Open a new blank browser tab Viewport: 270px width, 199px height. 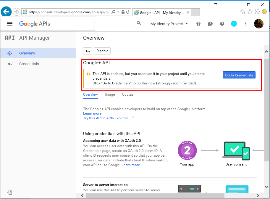coord(195,12)
